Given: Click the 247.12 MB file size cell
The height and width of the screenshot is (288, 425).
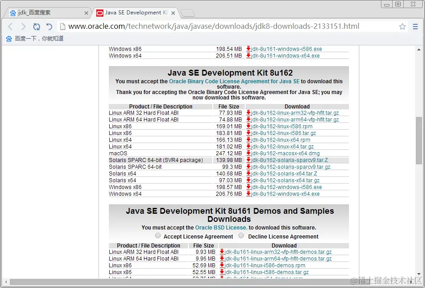Looking at the screenshot, I should click(x=229, y=153).
